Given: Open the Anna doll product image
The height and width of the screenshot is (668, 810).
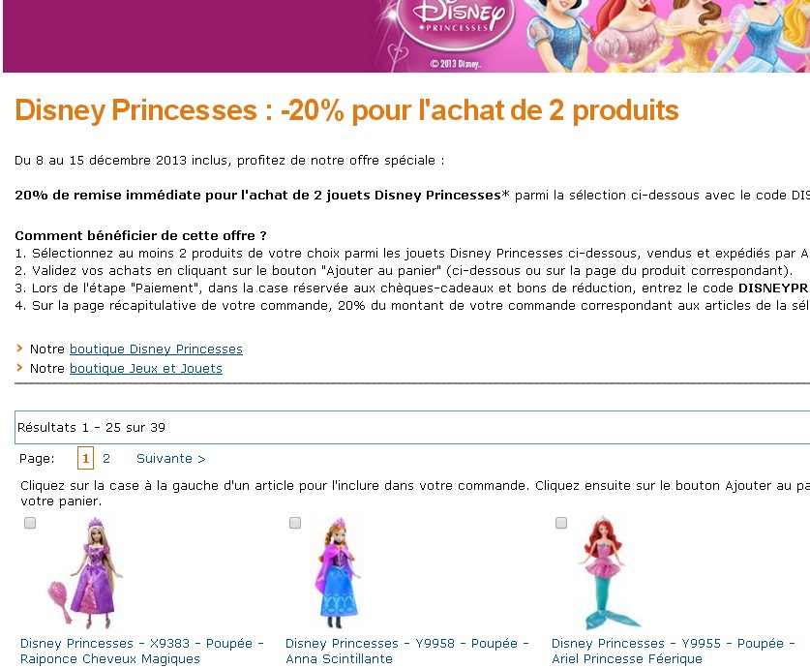Looking at the screenshot, I should click(339, 573).
